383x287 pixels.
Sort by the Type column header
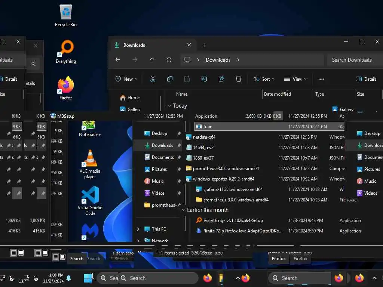point(319,94)
